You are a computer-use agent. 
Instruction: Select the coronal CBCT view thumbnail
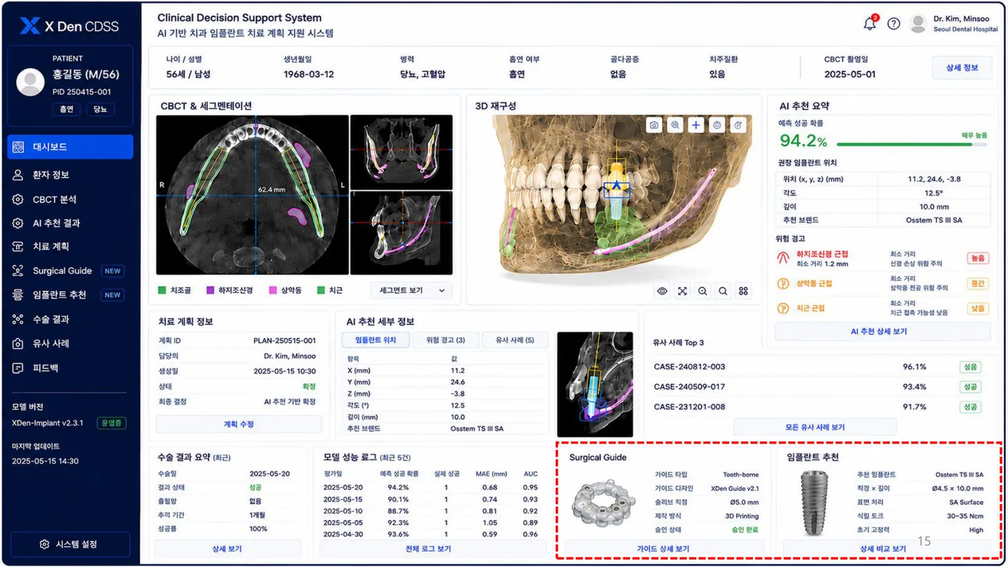click(401, 152)
